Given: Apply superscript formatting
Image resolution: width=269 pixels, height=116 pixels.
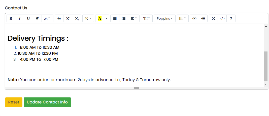Looking at the screenshot, I should click(x=68, y=19).
